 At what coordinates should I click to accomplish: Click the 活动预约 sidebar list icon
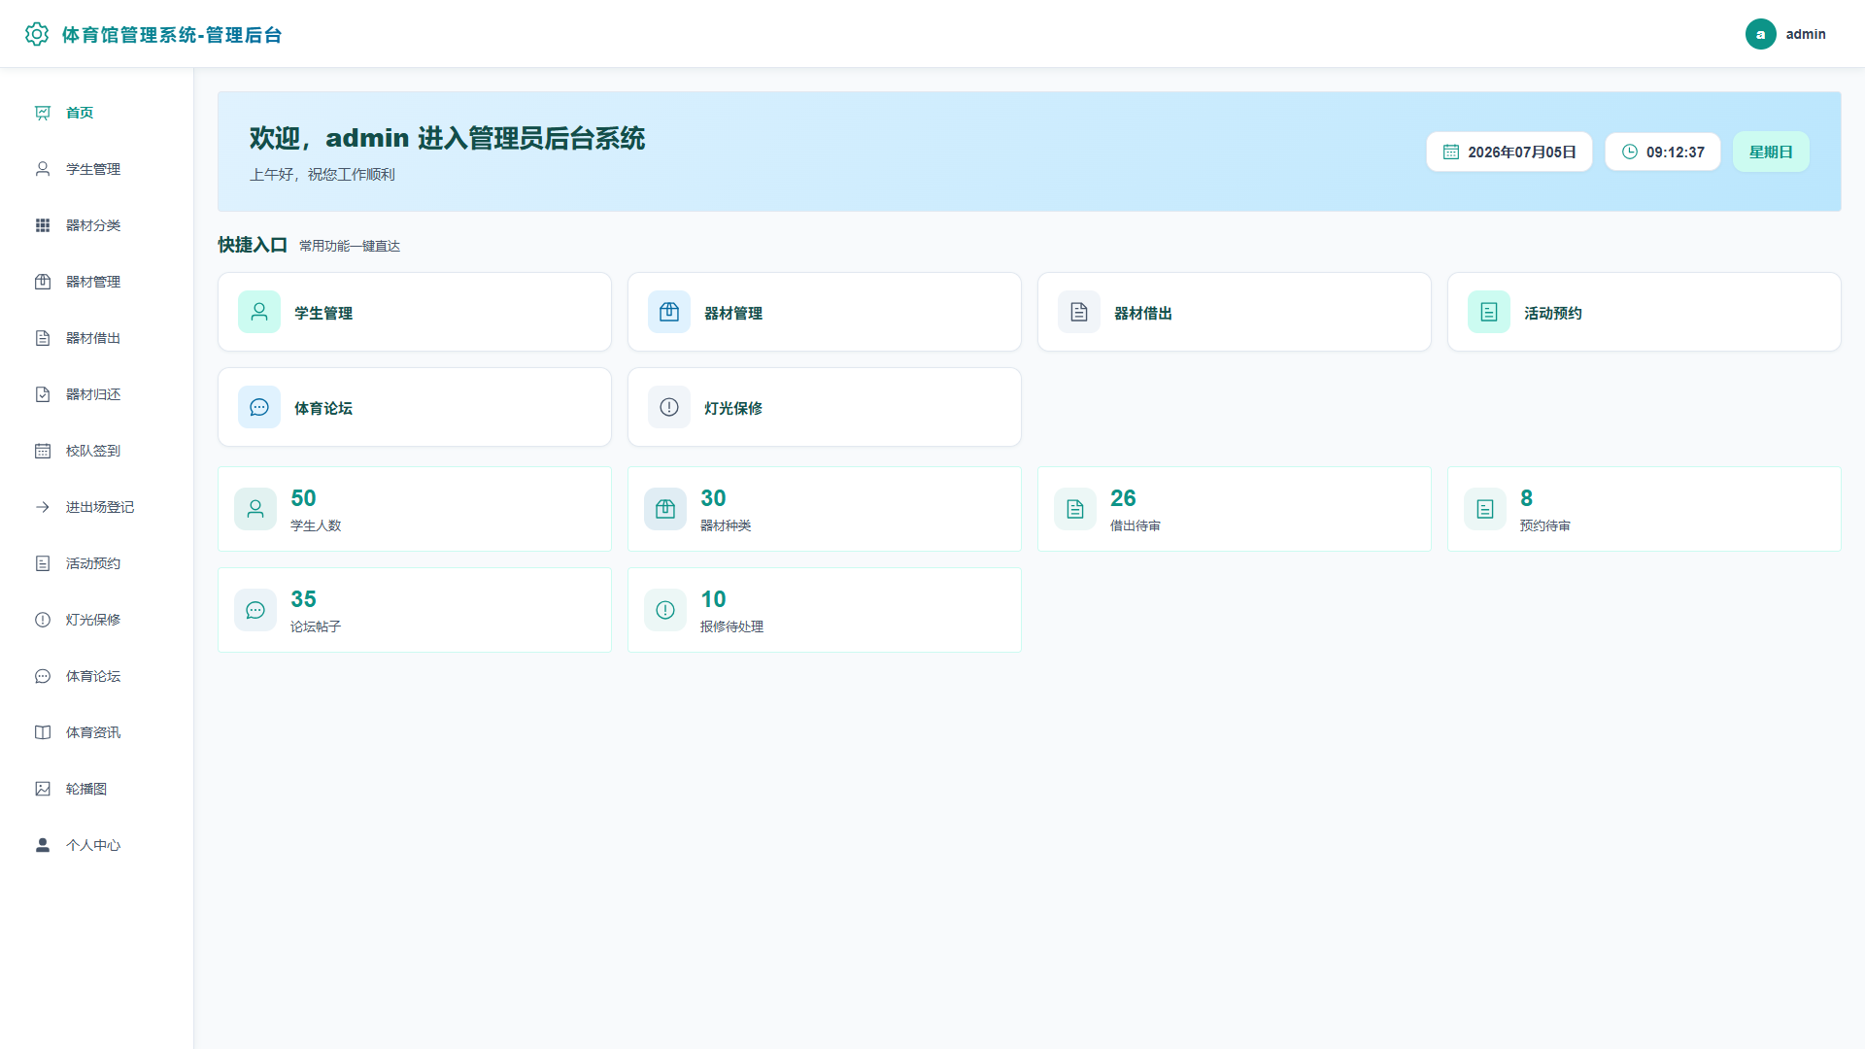pos(43,563)
